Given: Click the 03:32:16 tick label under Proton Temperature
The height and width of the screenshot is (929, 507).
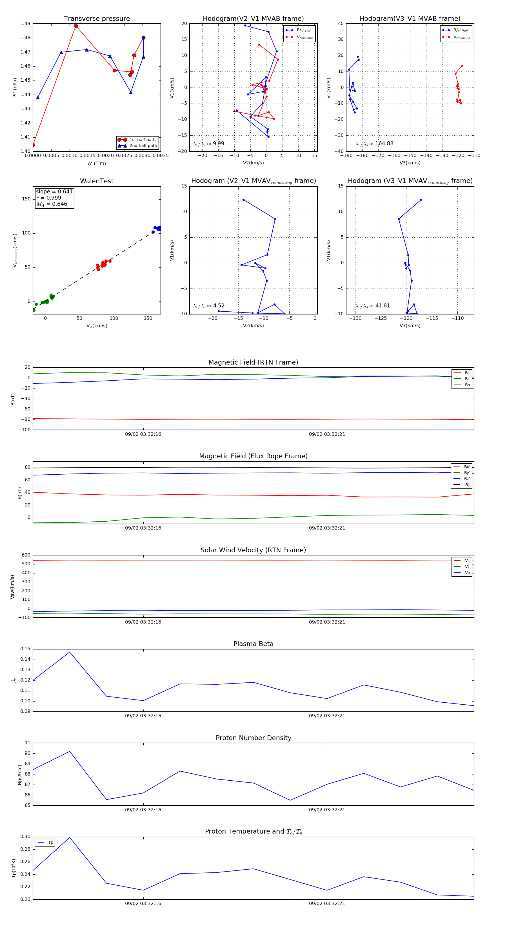Looking at the screenshot, I should point(143,903).
